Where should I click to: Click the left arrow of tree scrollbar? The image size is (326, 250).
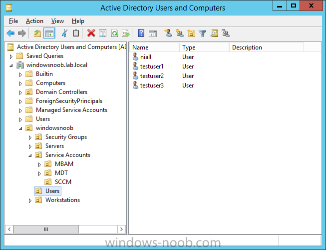click(x=9, y=229)
